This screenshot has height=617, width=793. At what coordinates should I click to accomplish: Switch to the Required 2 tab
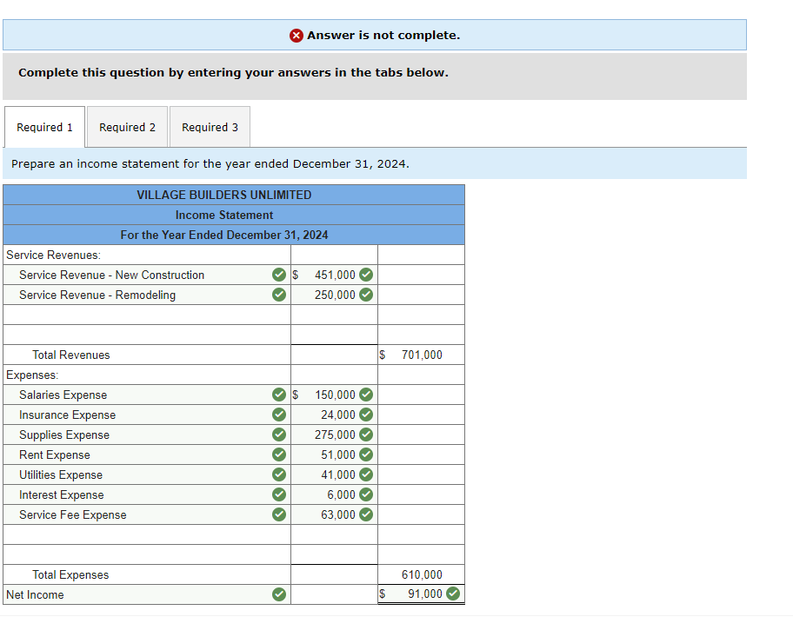[127, 127]
